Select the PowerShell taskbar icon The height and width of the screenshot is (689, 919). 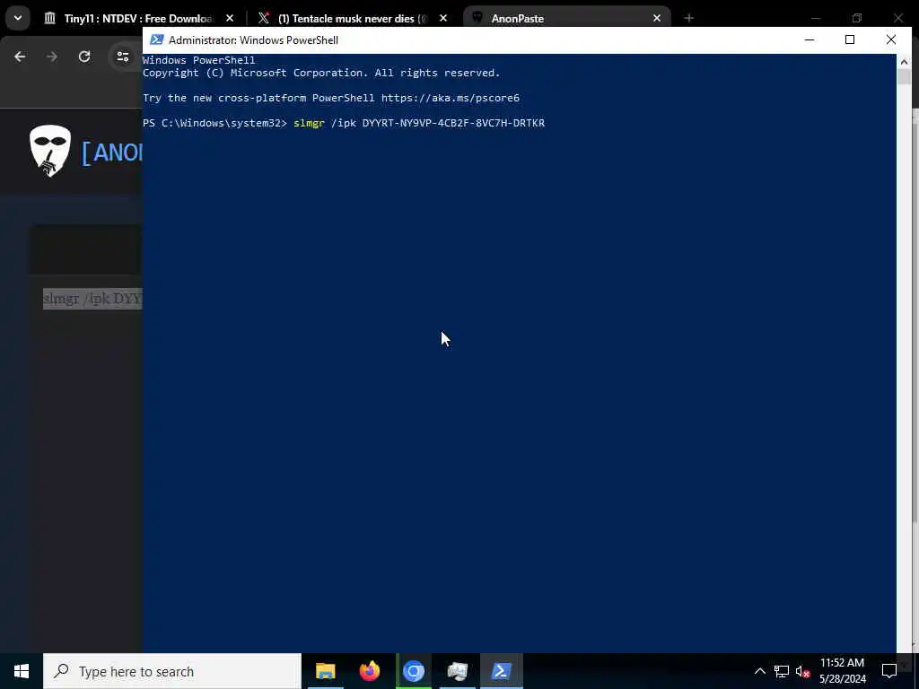501,671
